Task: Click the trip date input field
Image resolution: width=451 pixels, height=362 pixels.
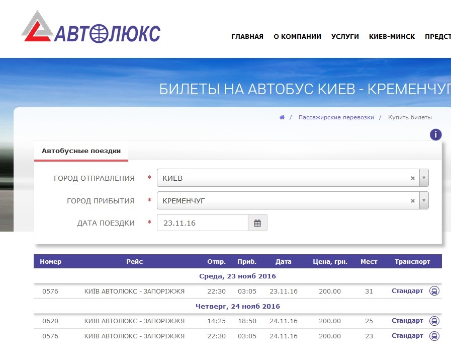Action: [202, 223]
